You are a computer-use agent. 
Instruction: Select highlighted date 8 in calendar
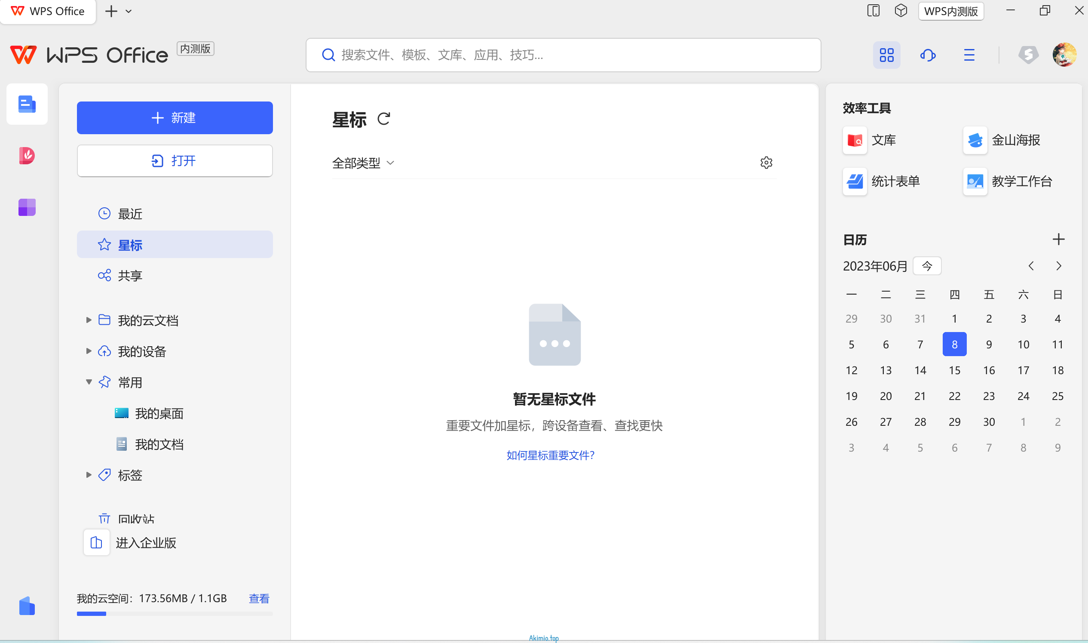(954, 345)
